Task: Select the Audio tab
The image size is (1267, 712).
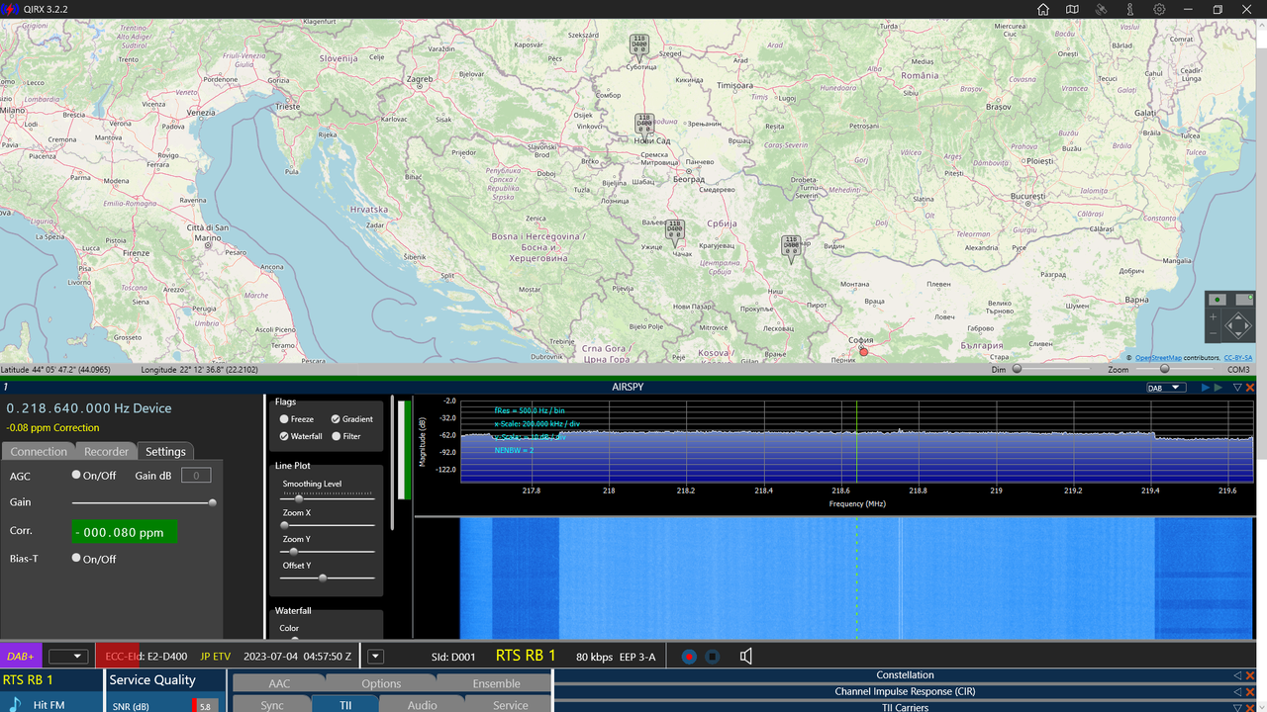Action: pos(422,705)
